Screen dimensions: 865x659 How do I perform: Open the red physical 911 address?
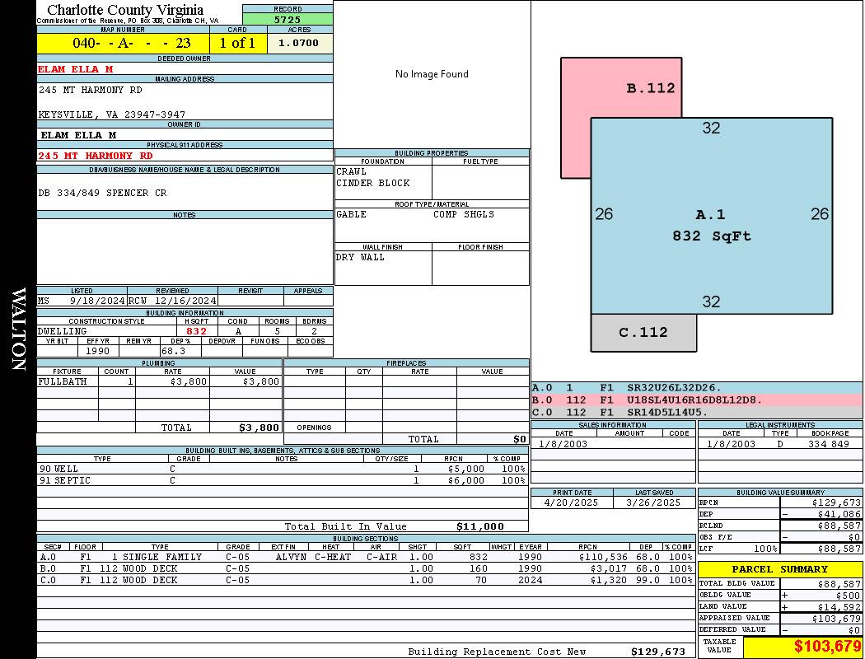click(x=95, y=156)
